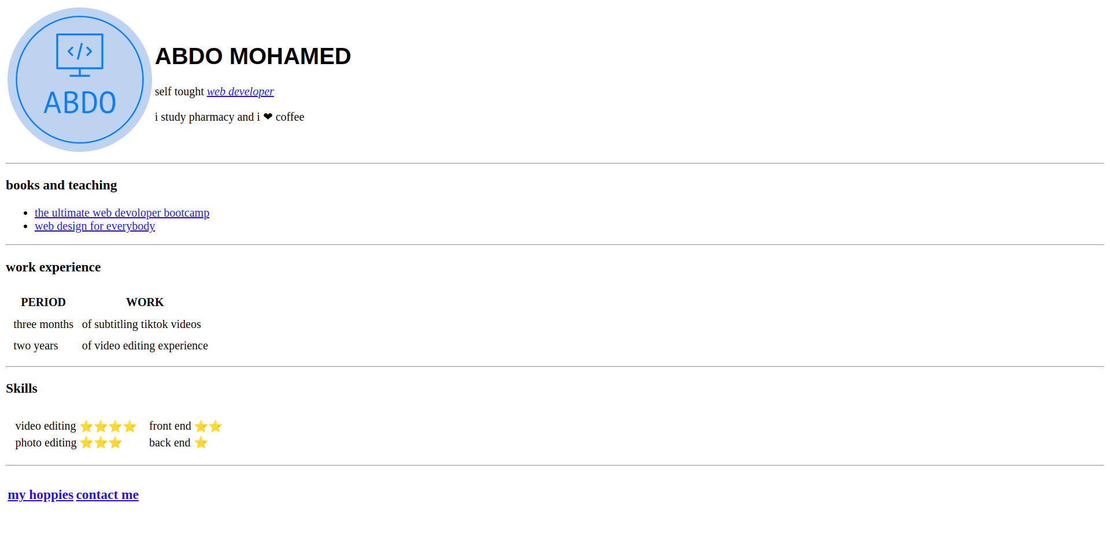Click the three months table cell

(x=43, y=325)
